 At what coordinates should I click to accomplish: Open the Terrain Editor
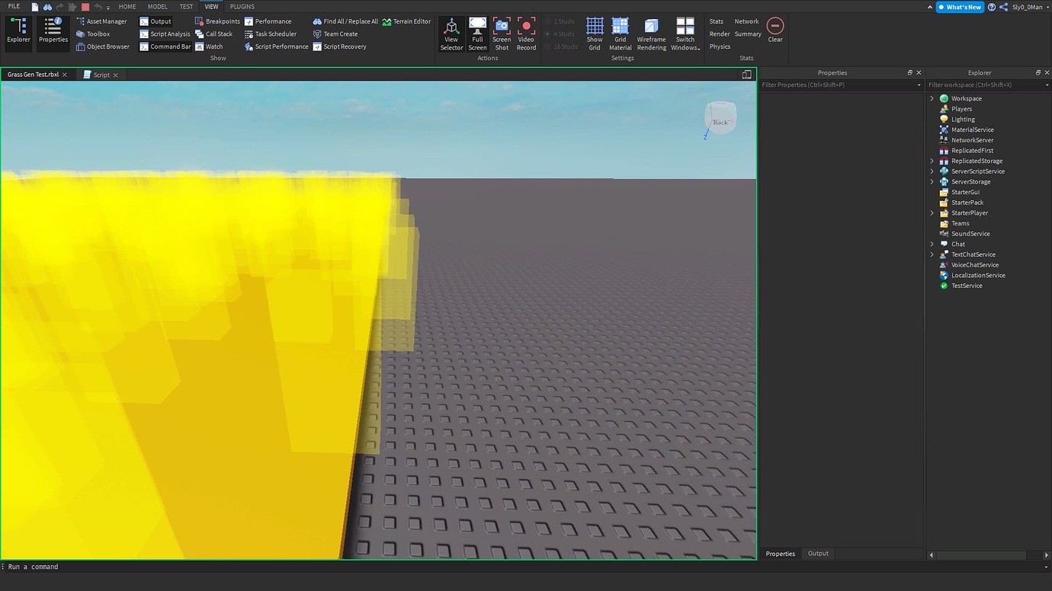(406, 21)
